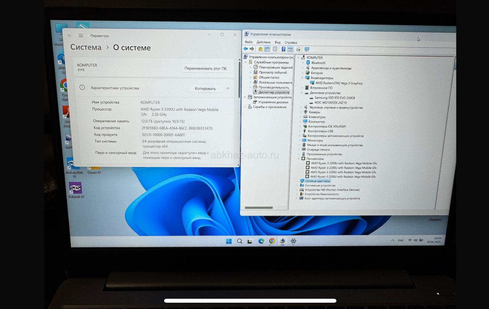This screenshot has height=309, width=489.
Task: Collapse the Дисковые устройства category
Action: pos(301,93)
